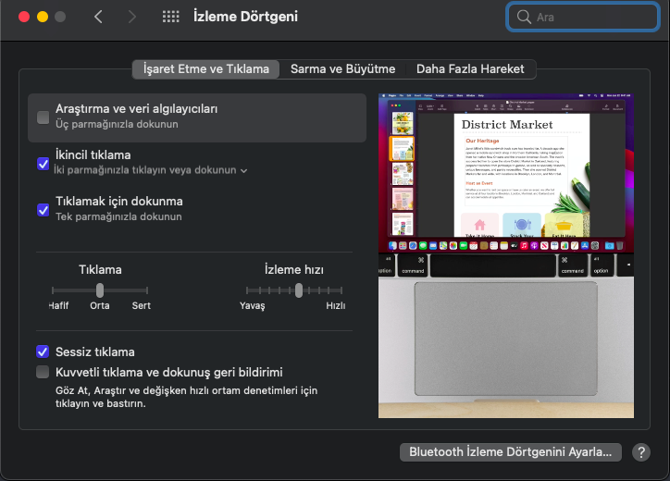Focus the Ara search field

(x=583, y=17)
